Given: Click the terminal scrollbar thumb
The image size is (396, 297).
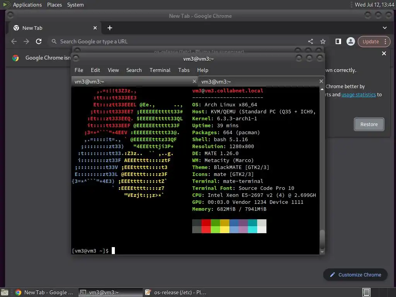Looking at the screenshot, I should [x=322, y=239].
